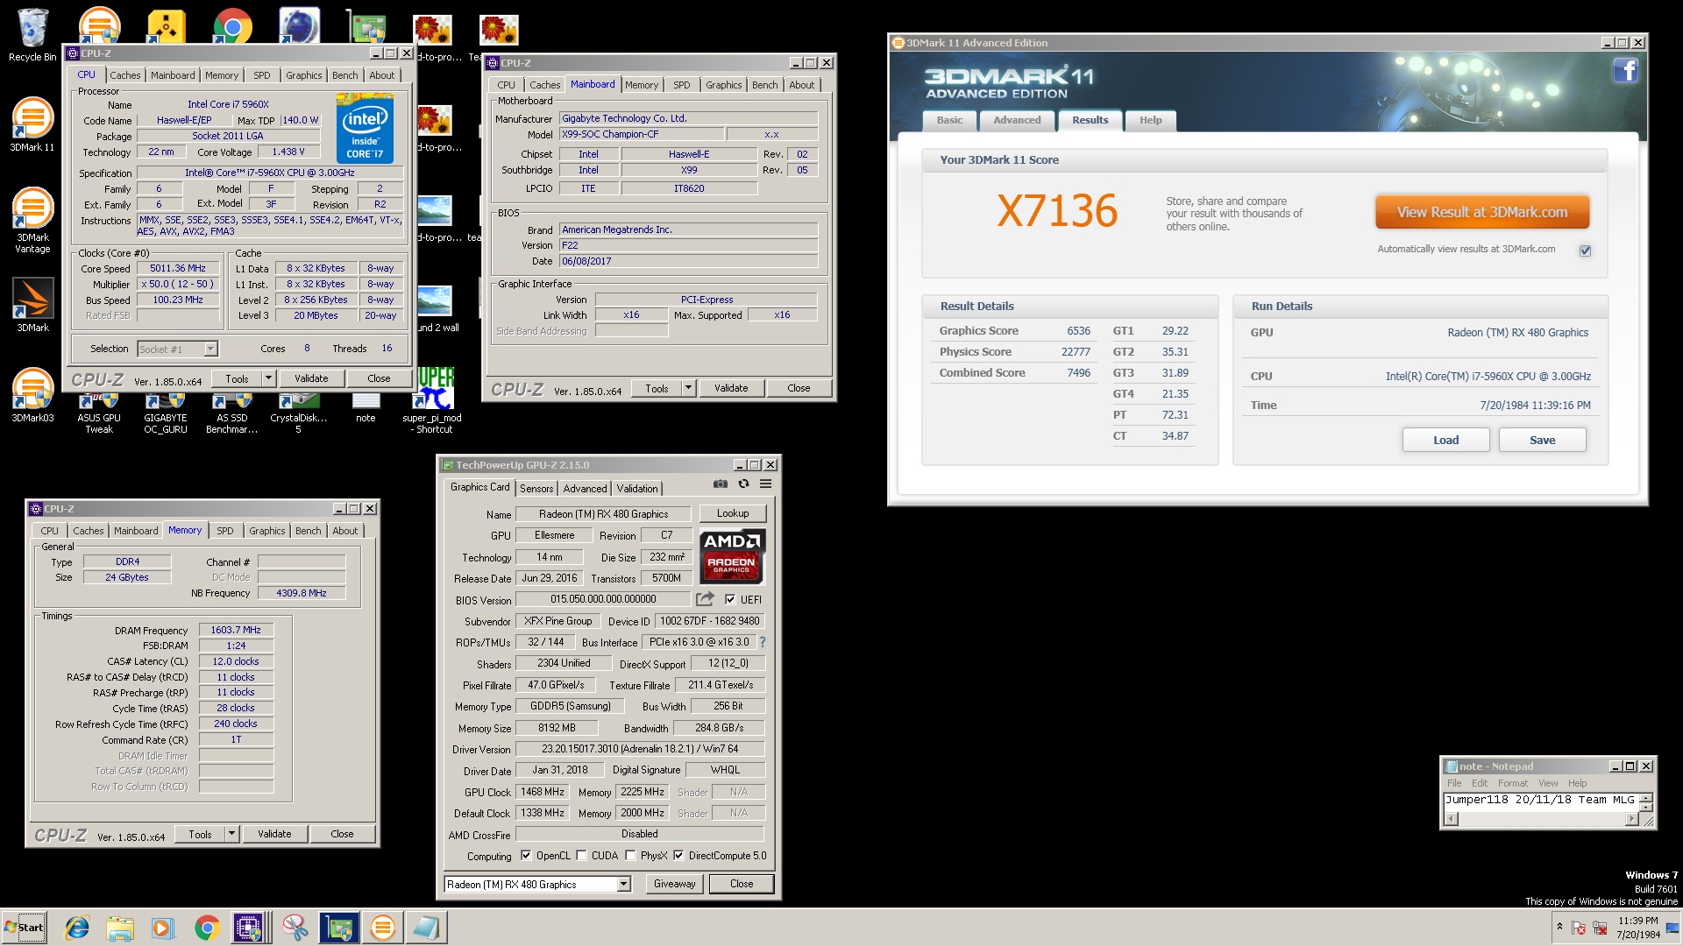Select the ASUS GPU Tweak shortcut
Screen dimensions: 1683x946
[x=99, y=413]
